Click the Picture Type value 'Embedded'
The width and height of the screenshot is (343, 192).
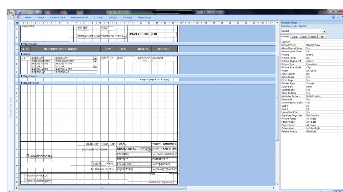click(x=312, y=64)
